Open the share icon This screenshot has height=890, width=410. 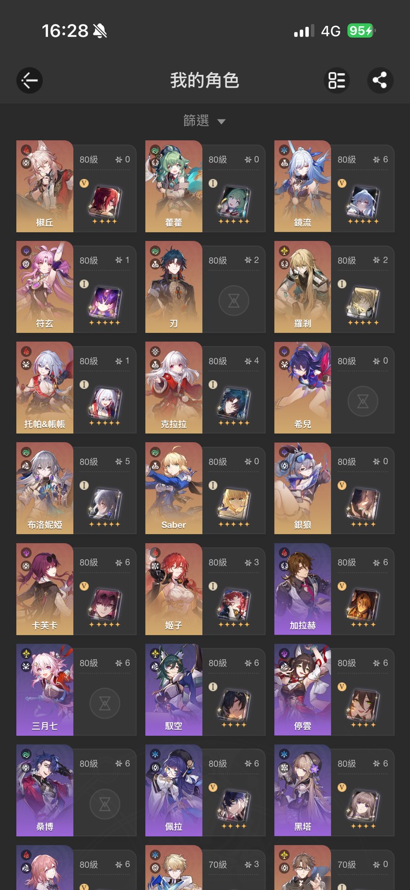tap(380, 80)
